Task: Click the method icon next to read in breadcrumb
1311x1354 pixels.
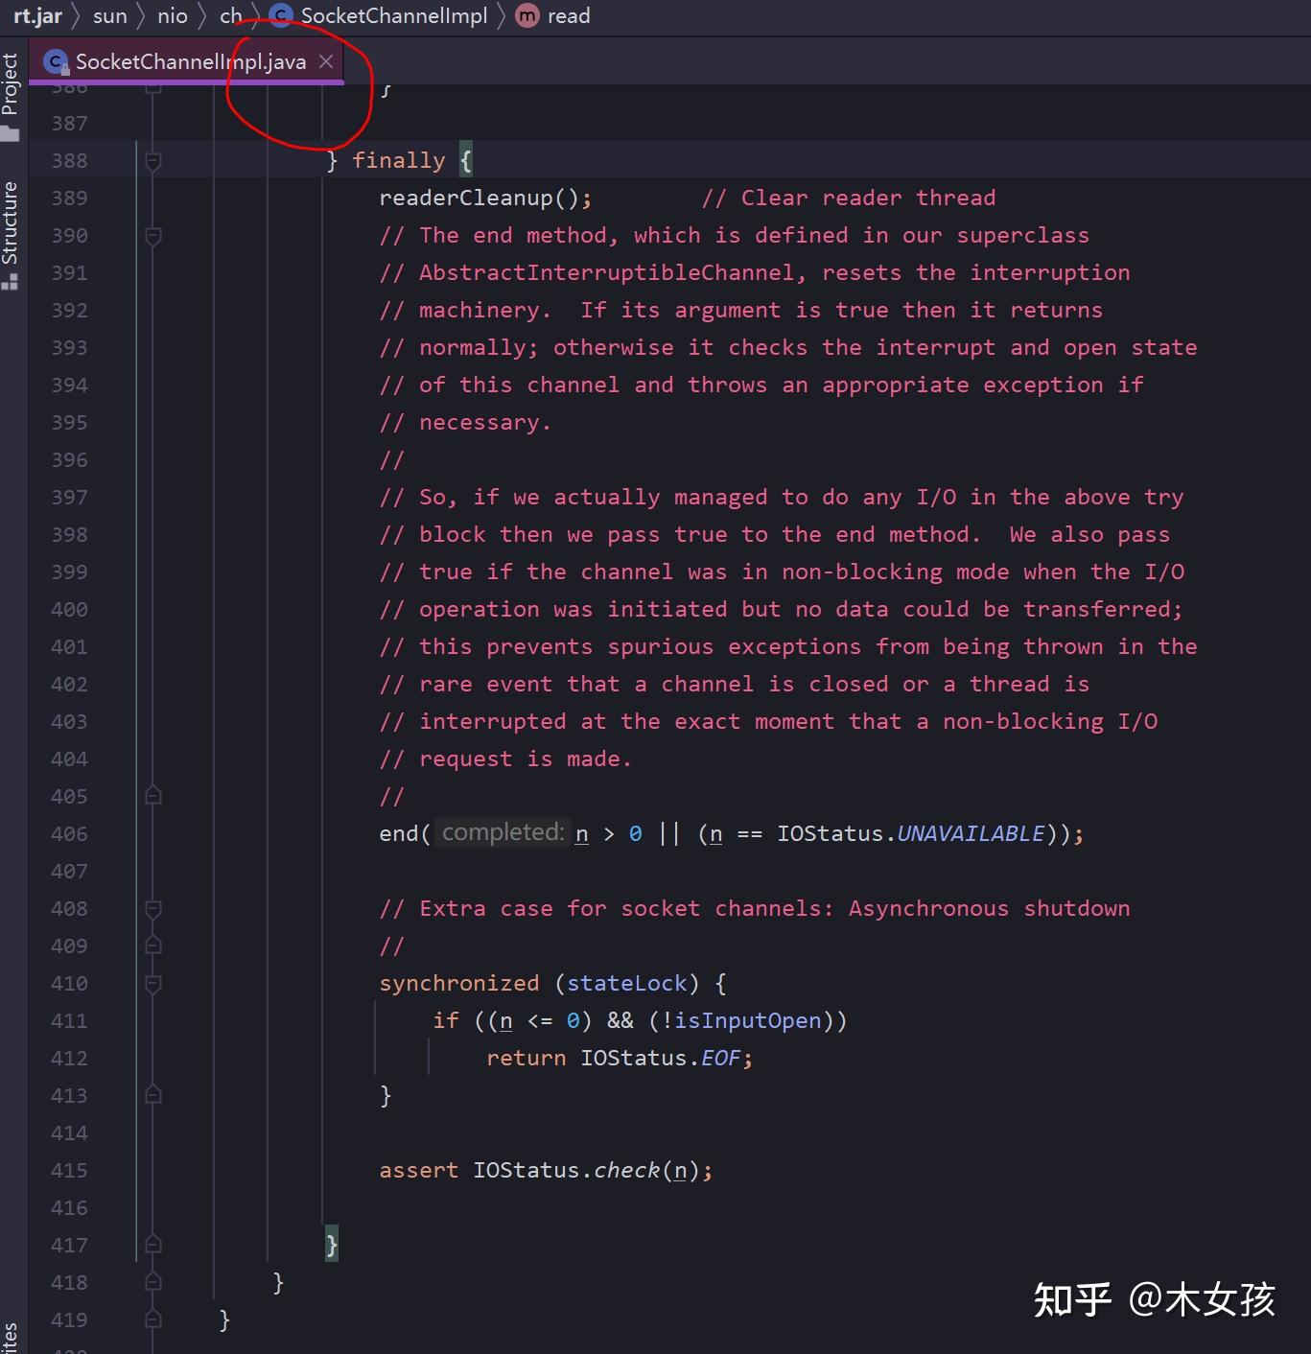Action: pyautogui.click(x=527, y=15)
